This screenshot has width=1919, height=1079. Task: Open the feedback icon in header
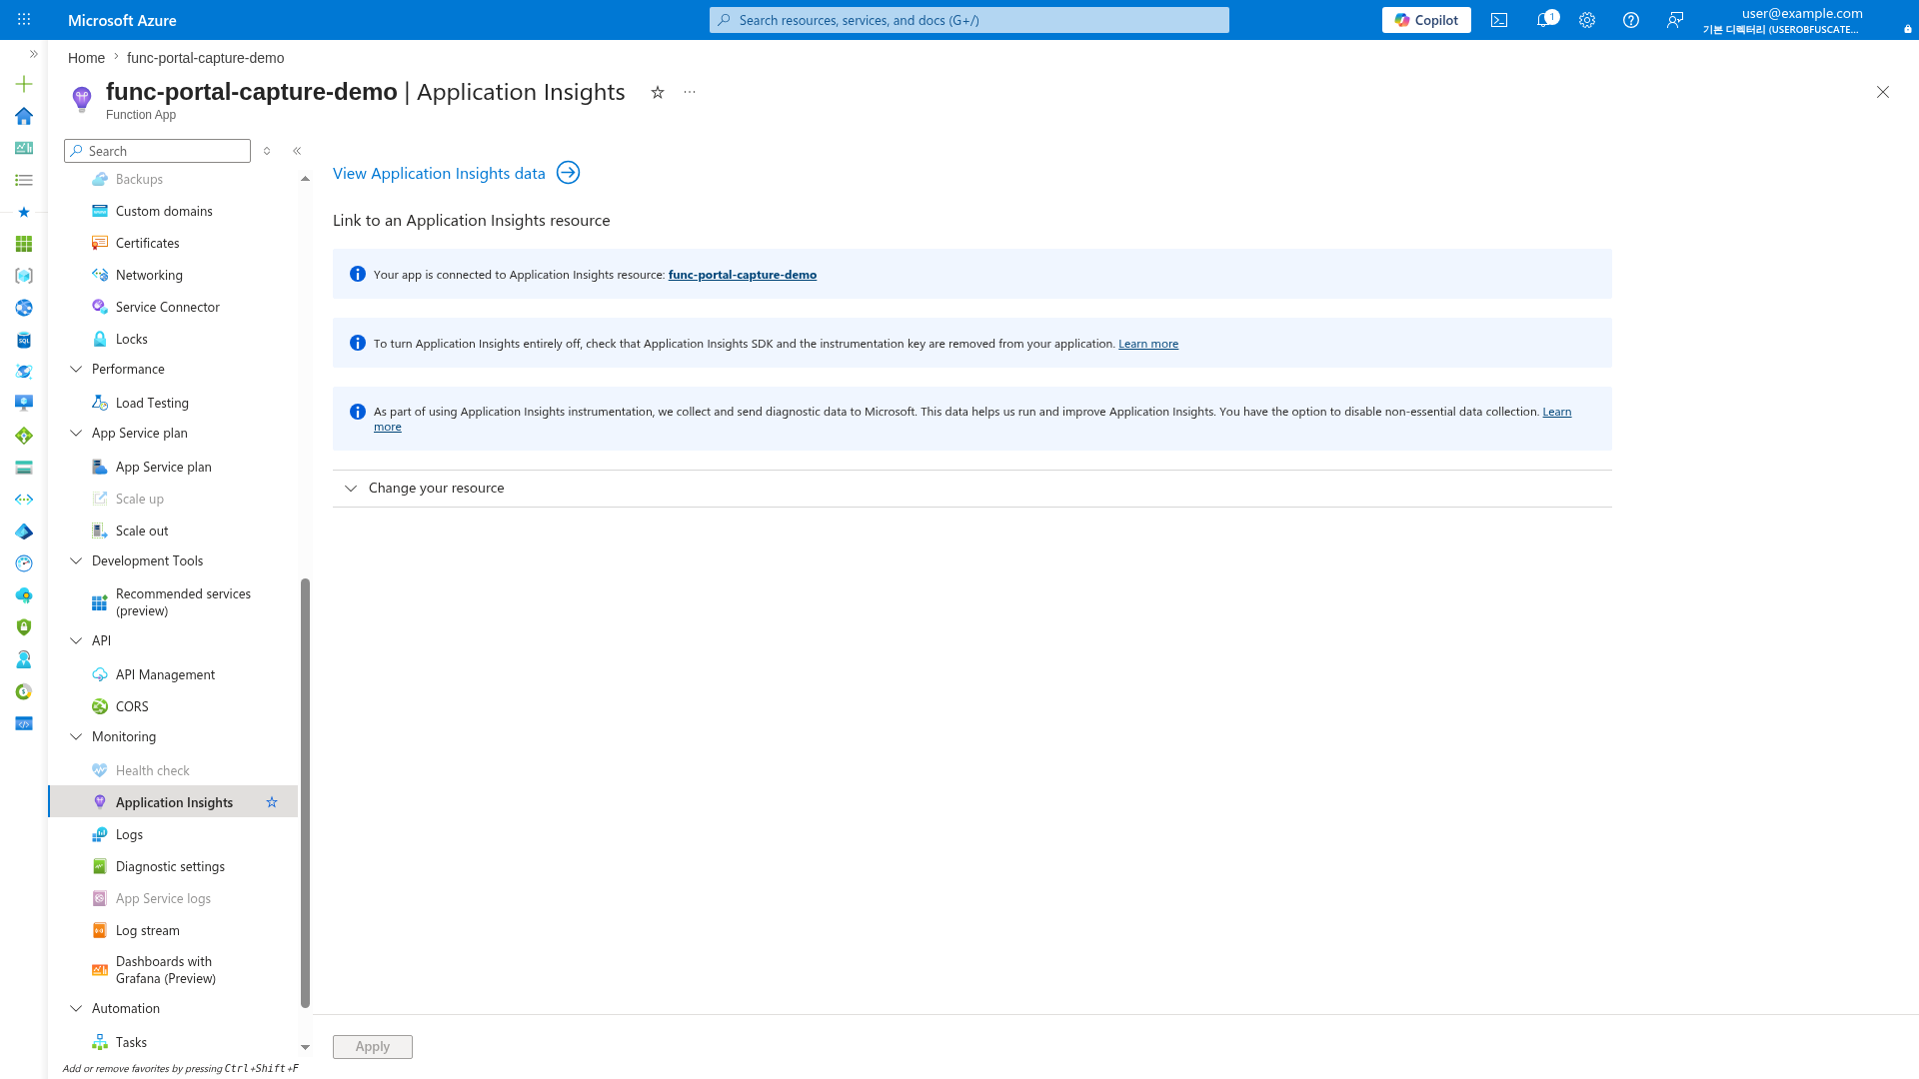[x=1675, y=20]
